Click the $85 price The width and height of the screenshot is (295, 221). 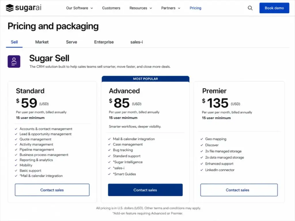pos(119,103)
